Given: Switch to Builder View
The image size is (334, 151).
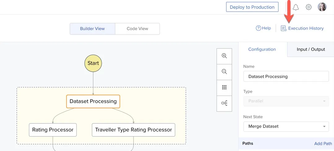Looking at the screenshot, I should [x=92, y=29].
